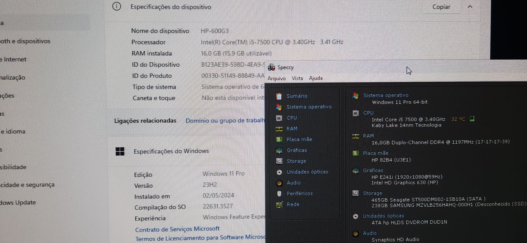527x243 pixels.
Task: Click the chip icon beside CPU summary heading
Action: coord(355,113)
